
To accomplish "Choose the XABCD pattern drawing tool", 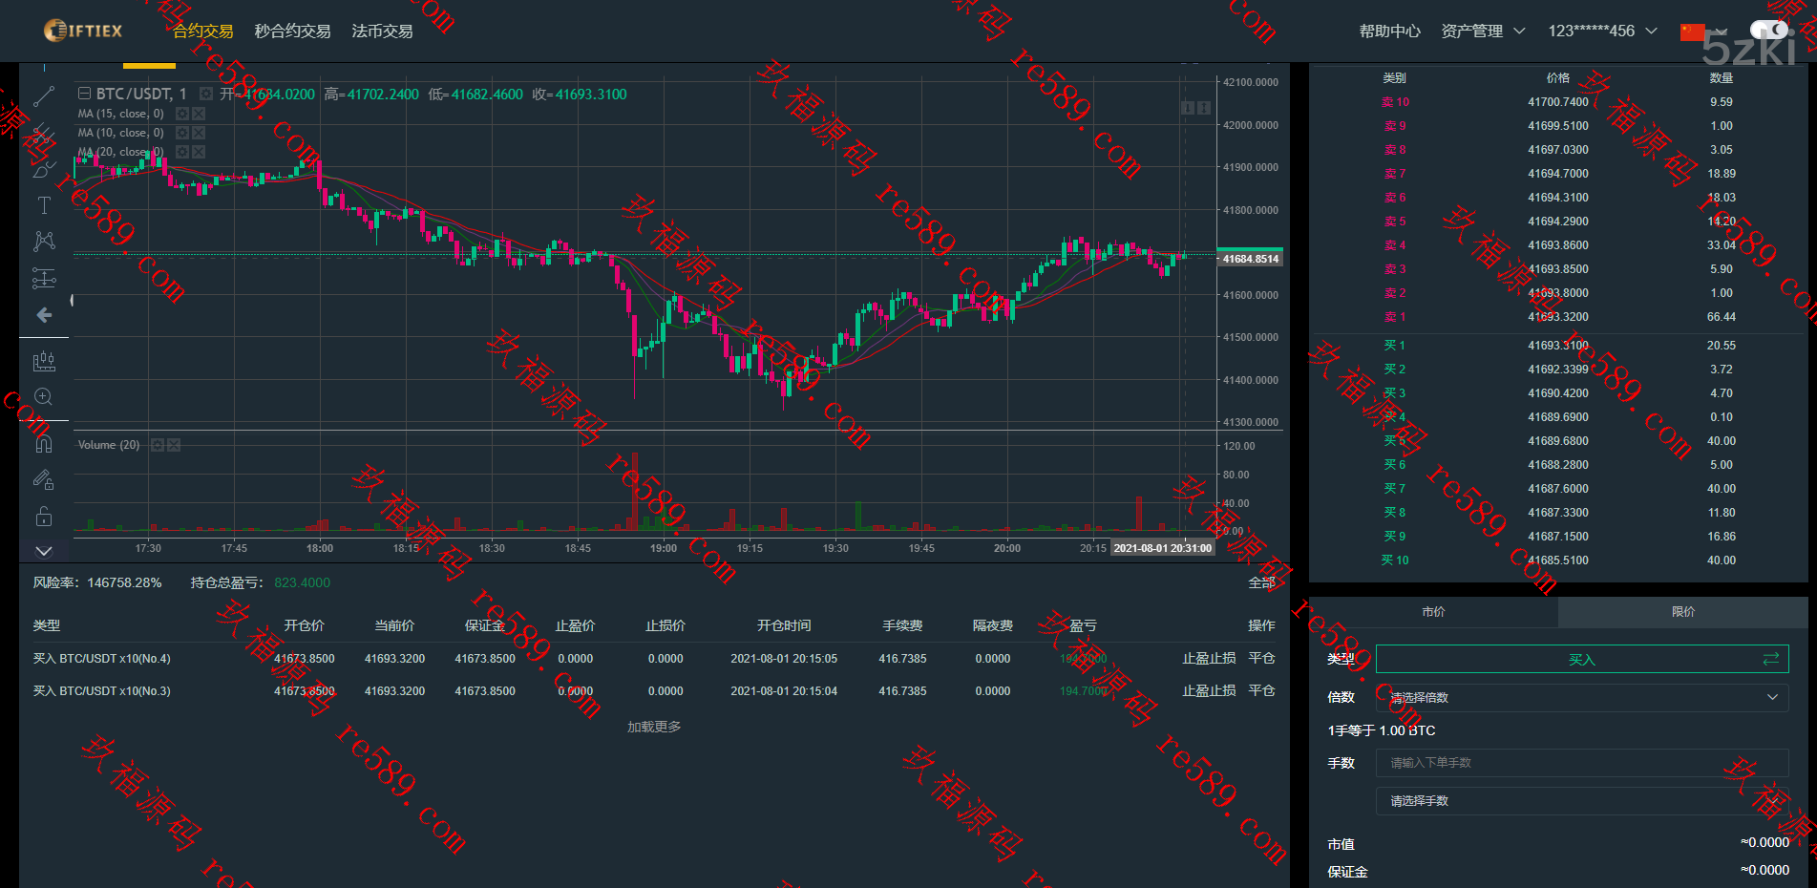I will point(44,242).
